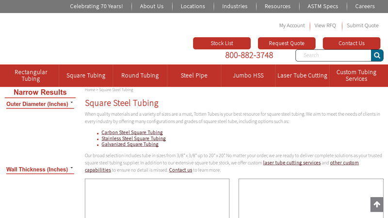The width and height of the screenshot is (388, 218).
Task: Click the Square Steel Tubing heading
Action: pyautogui.click(x=122, y=103)
